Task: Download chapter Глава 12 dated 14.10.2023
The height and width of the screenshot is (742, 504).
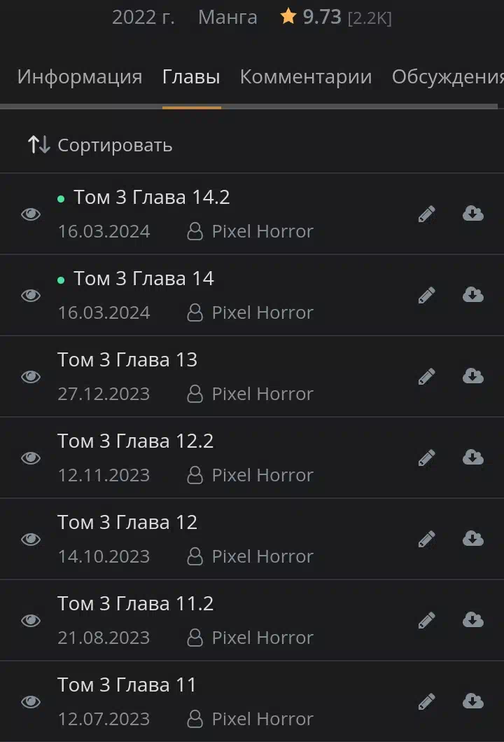Action: (472, 539)
